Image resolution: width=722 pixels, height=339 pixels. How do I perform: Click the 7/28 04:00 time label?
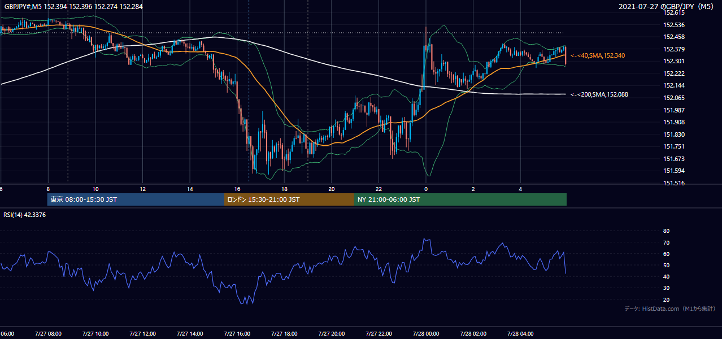520,334
